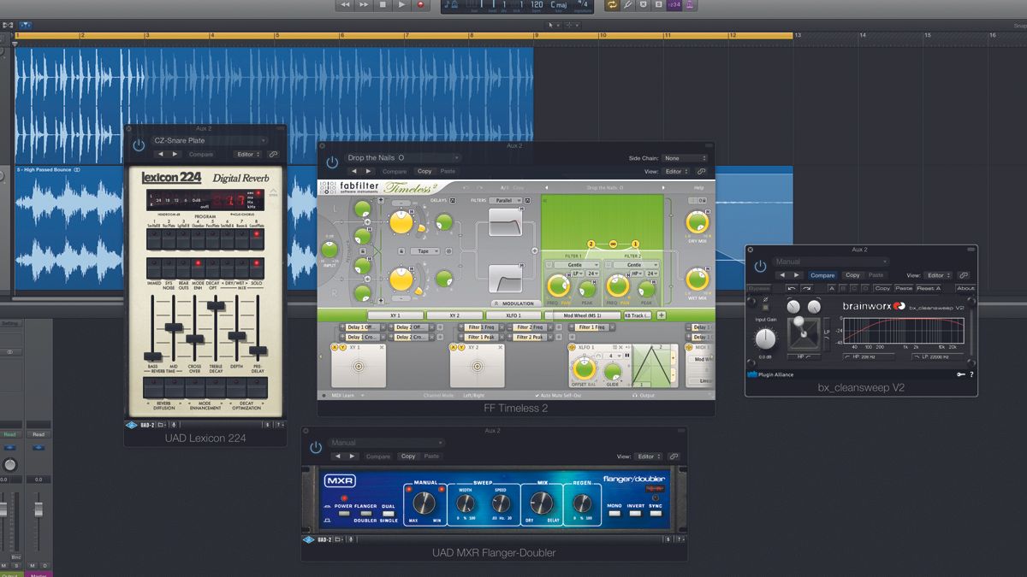Click the Dry Mix knob in FF Timeless 2
The image size is (1027, 577).
coord(698,221)
